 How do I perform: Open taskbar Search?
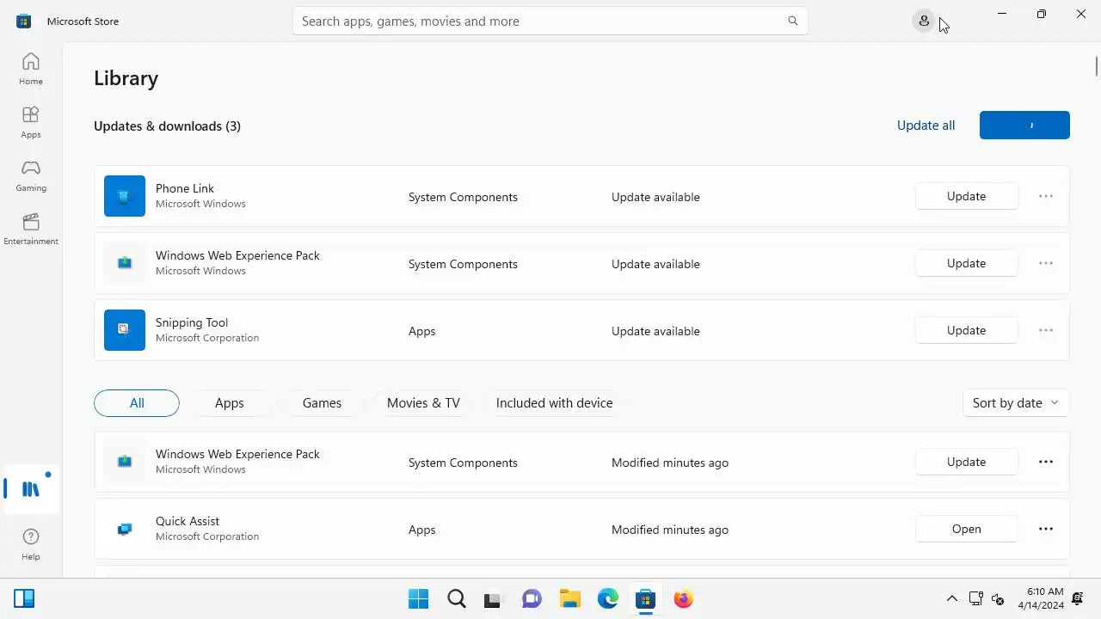(x=457, y=598)
